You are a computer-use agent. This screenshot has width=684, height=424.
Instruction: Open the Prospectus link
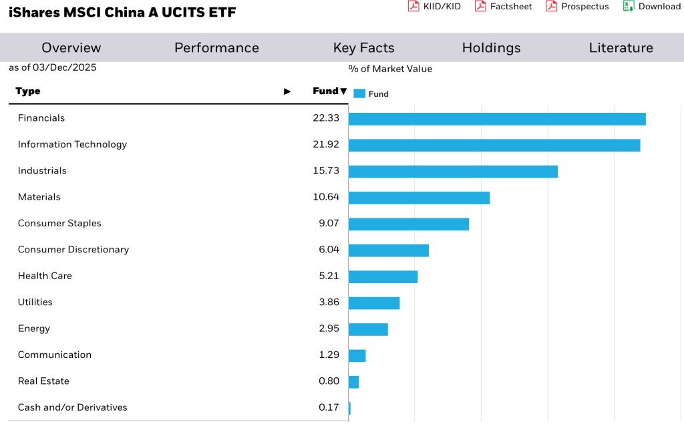point(585,7)
